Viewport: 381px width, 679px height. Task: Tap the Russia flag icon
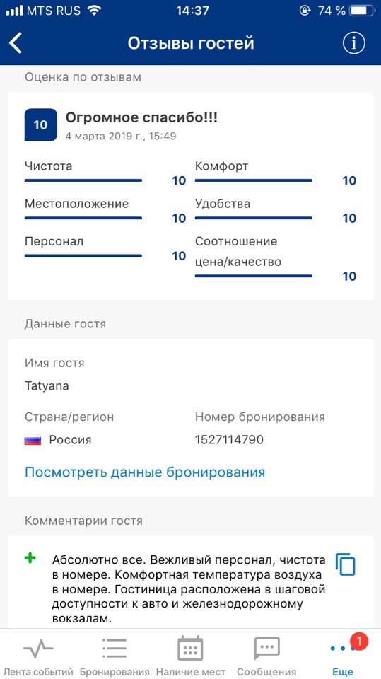click(33, 441)
